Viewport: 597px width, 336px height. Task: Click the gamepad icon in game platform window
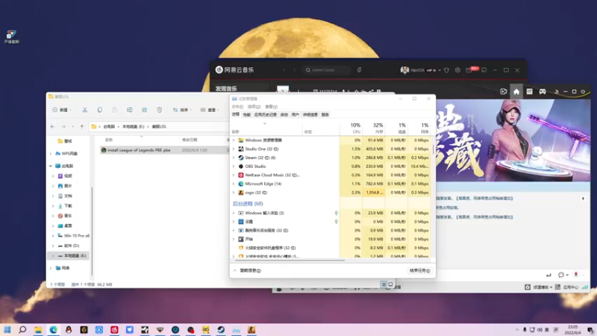click(x=543, y=91)
